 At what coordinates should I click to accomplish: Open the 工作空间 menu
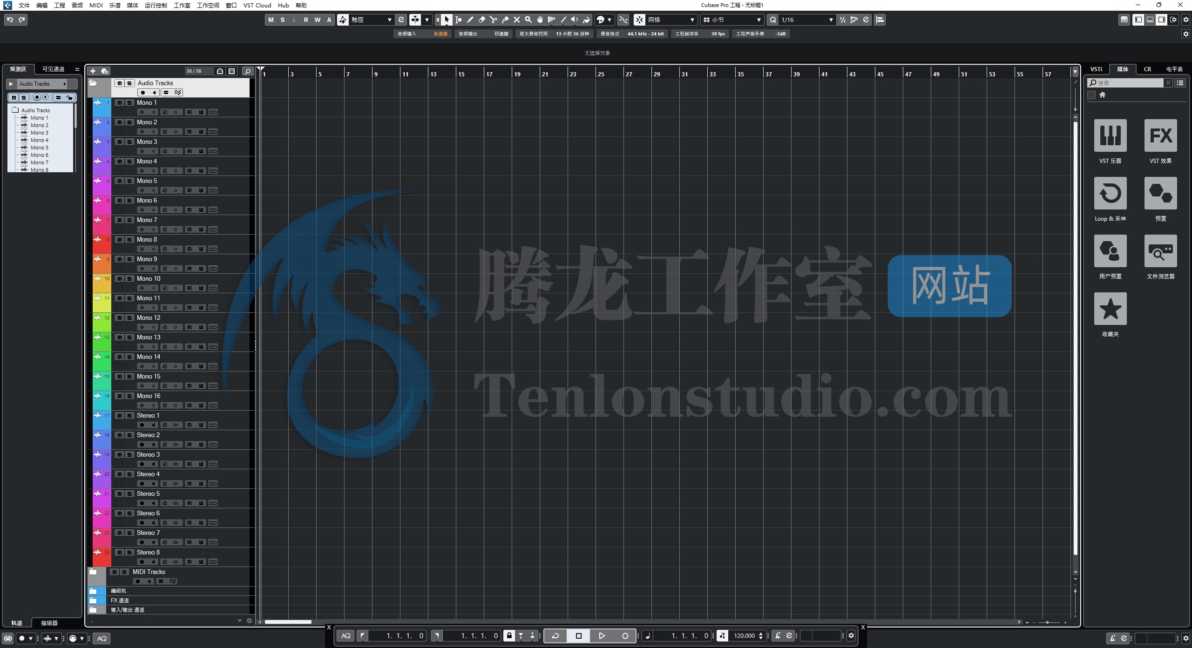click(x=208, y=5)
